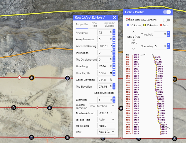Close the Row 1 Hole 7 properties panel
The height and width of the screenshot is (143, 186).
click(x=115, y=17)
